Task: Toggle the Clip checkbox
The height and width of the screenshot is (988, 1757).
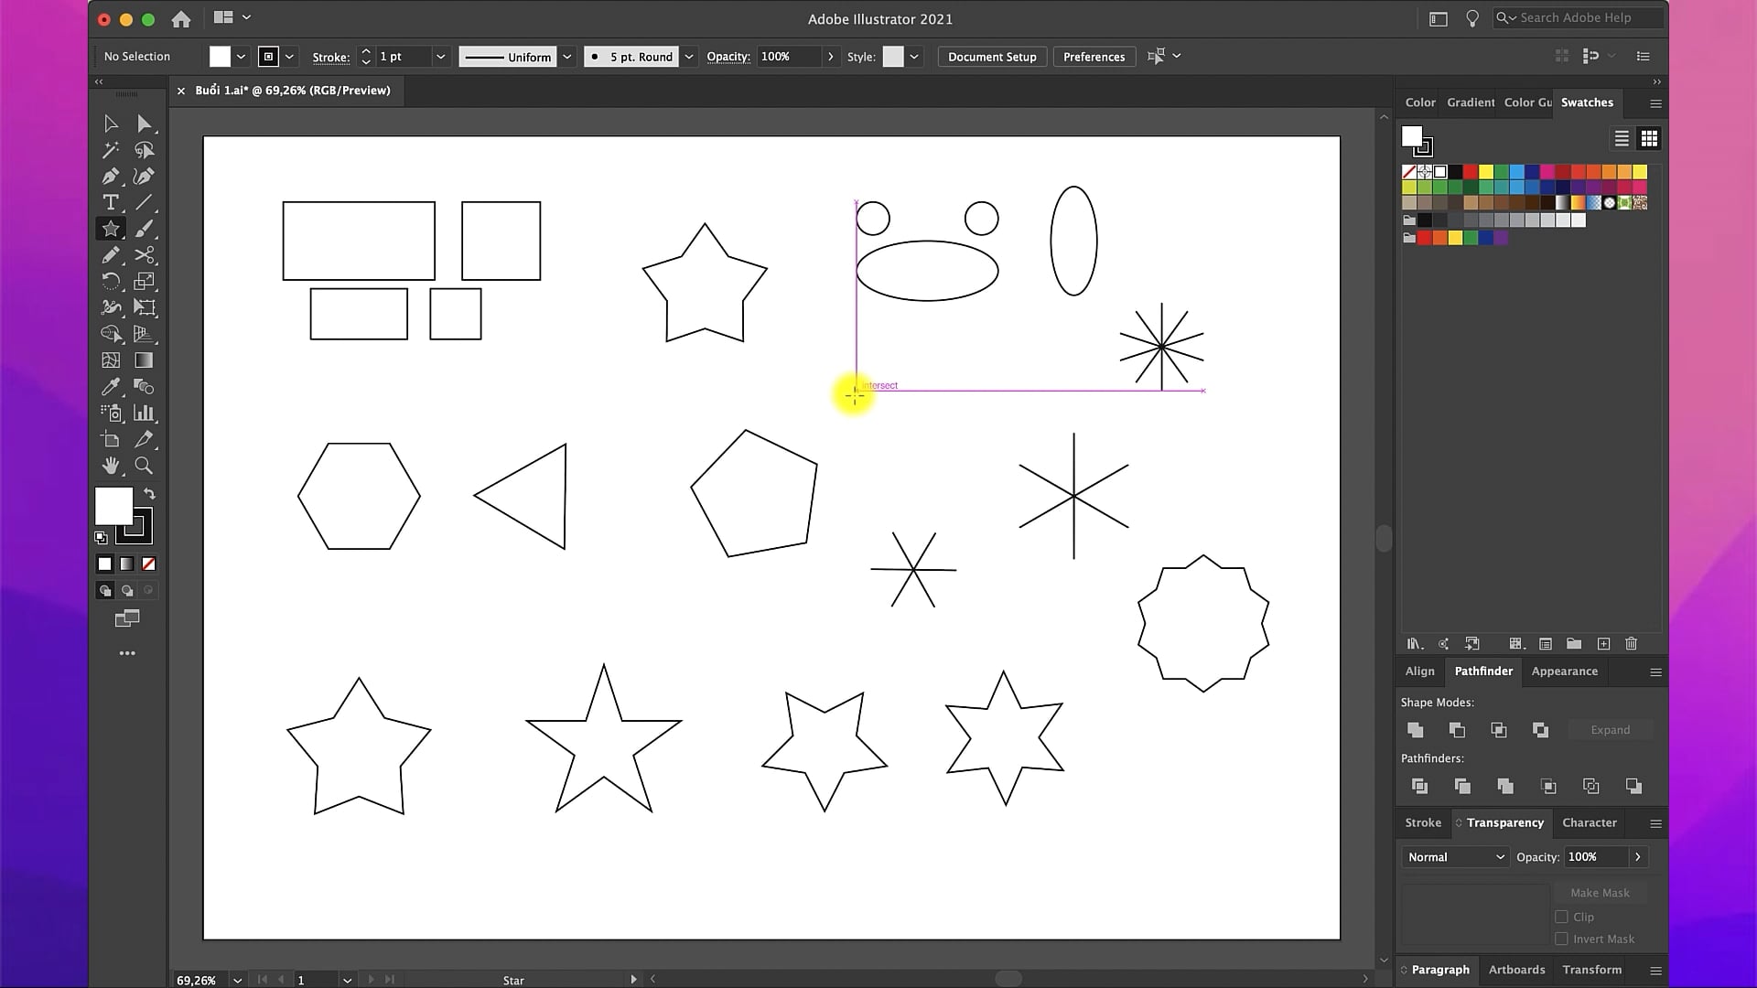Action: 1561,917
